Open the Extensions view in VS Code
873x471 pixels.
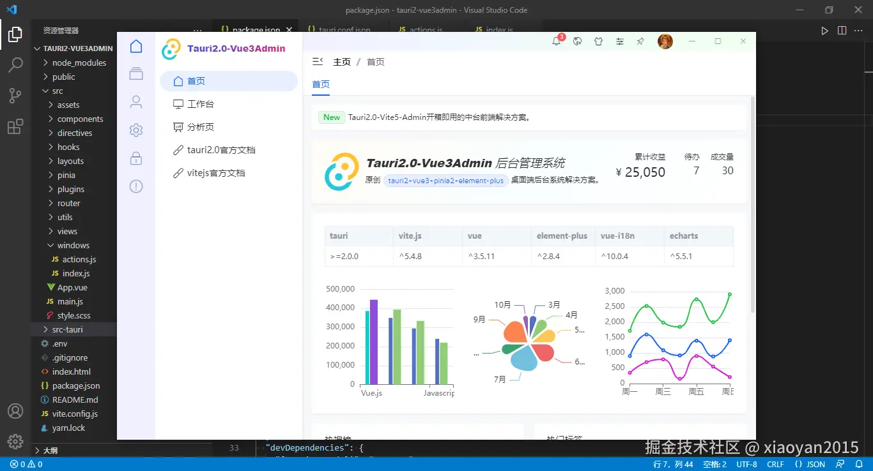15,126
